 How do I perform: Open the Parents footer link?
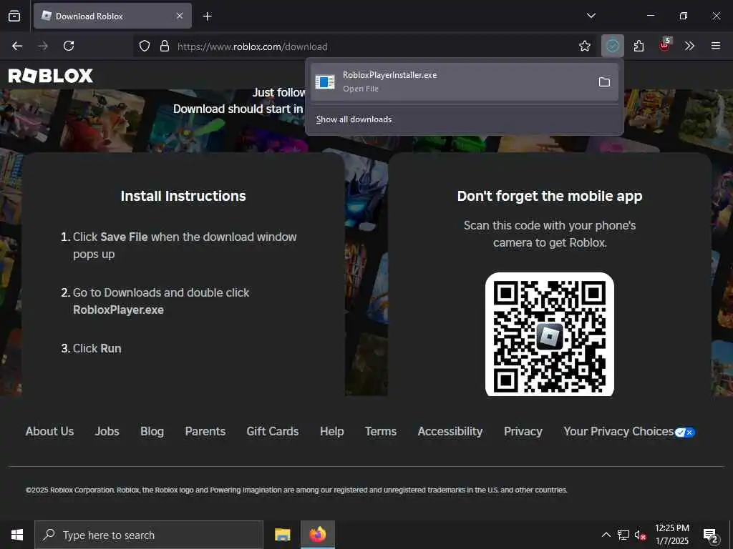[x=205, y=431]
